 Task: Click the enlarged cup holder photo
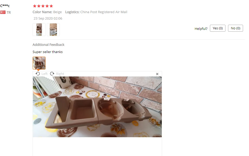click(97, 107)
